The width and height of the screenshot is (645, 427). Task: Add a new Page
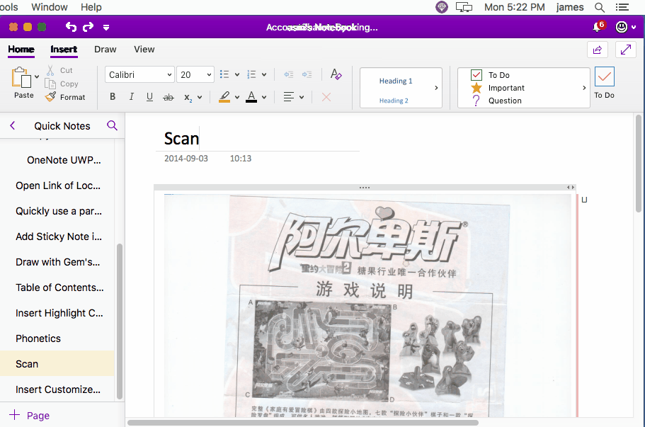(30, 416)
